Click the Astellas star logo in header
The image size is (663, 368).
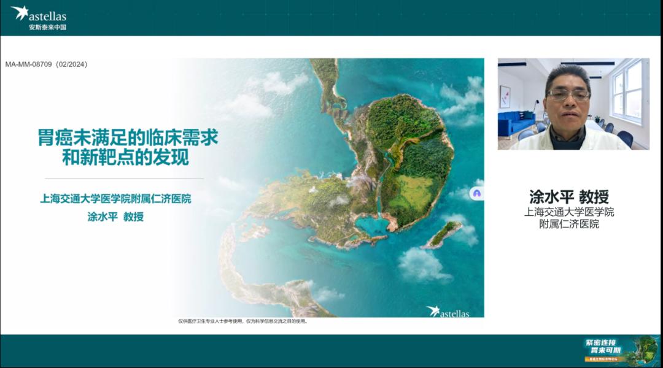click(x=20, y=12)
